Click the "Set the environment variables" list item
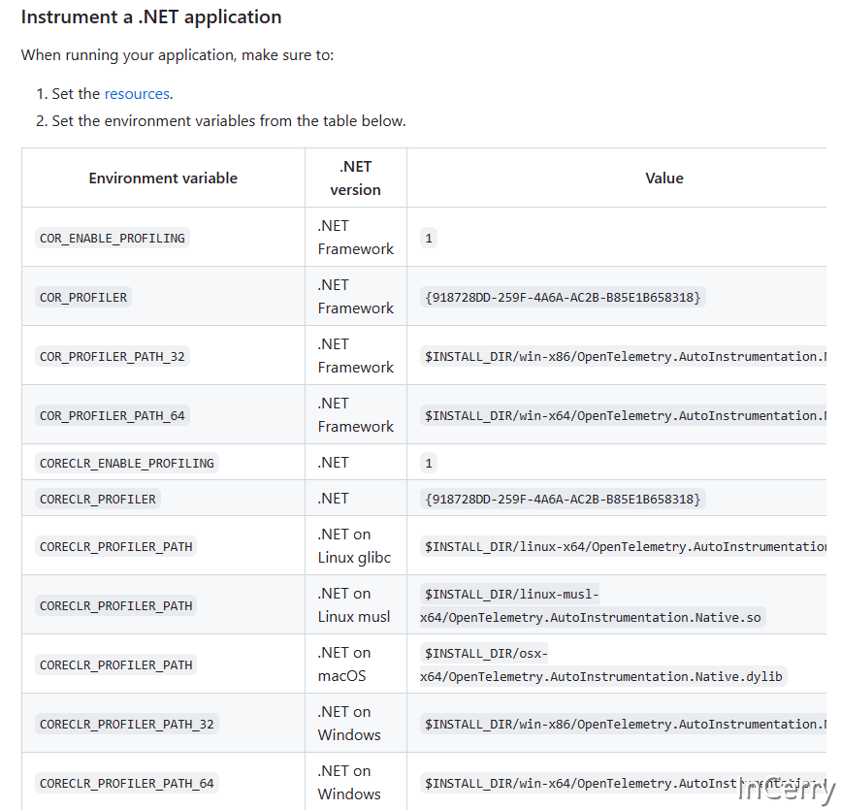This screenshot has height=810, width=841. (228, 121)
